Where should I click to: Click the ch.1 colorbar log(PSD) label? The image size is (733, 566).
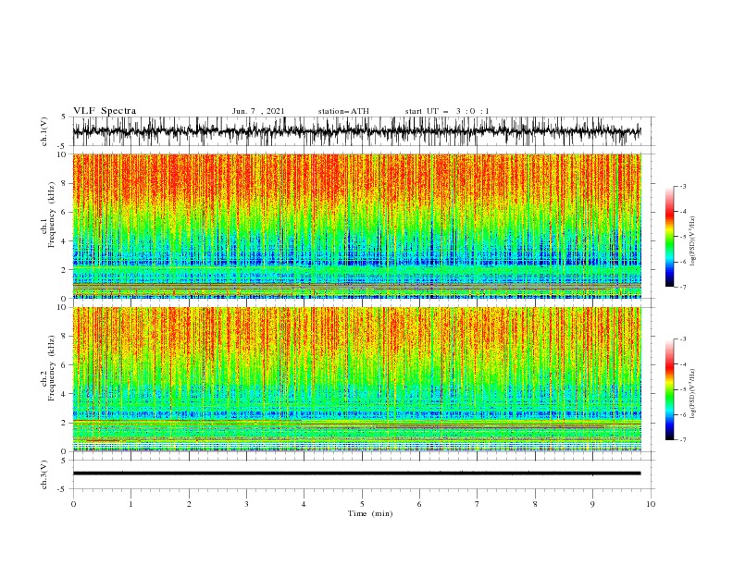[692, 241]
